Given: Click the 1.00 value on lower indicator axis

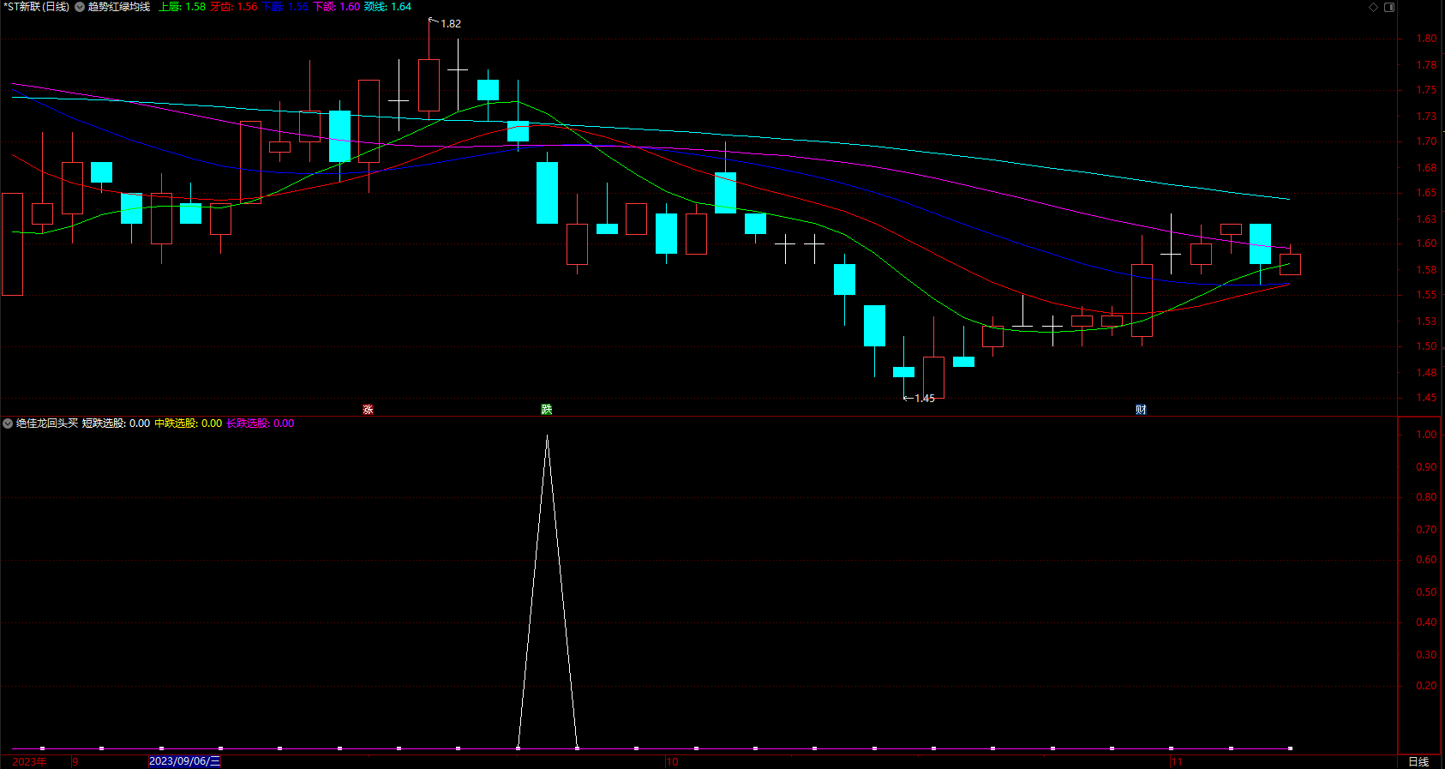Looking at the screenshot, I should [x=1426, y=435].
